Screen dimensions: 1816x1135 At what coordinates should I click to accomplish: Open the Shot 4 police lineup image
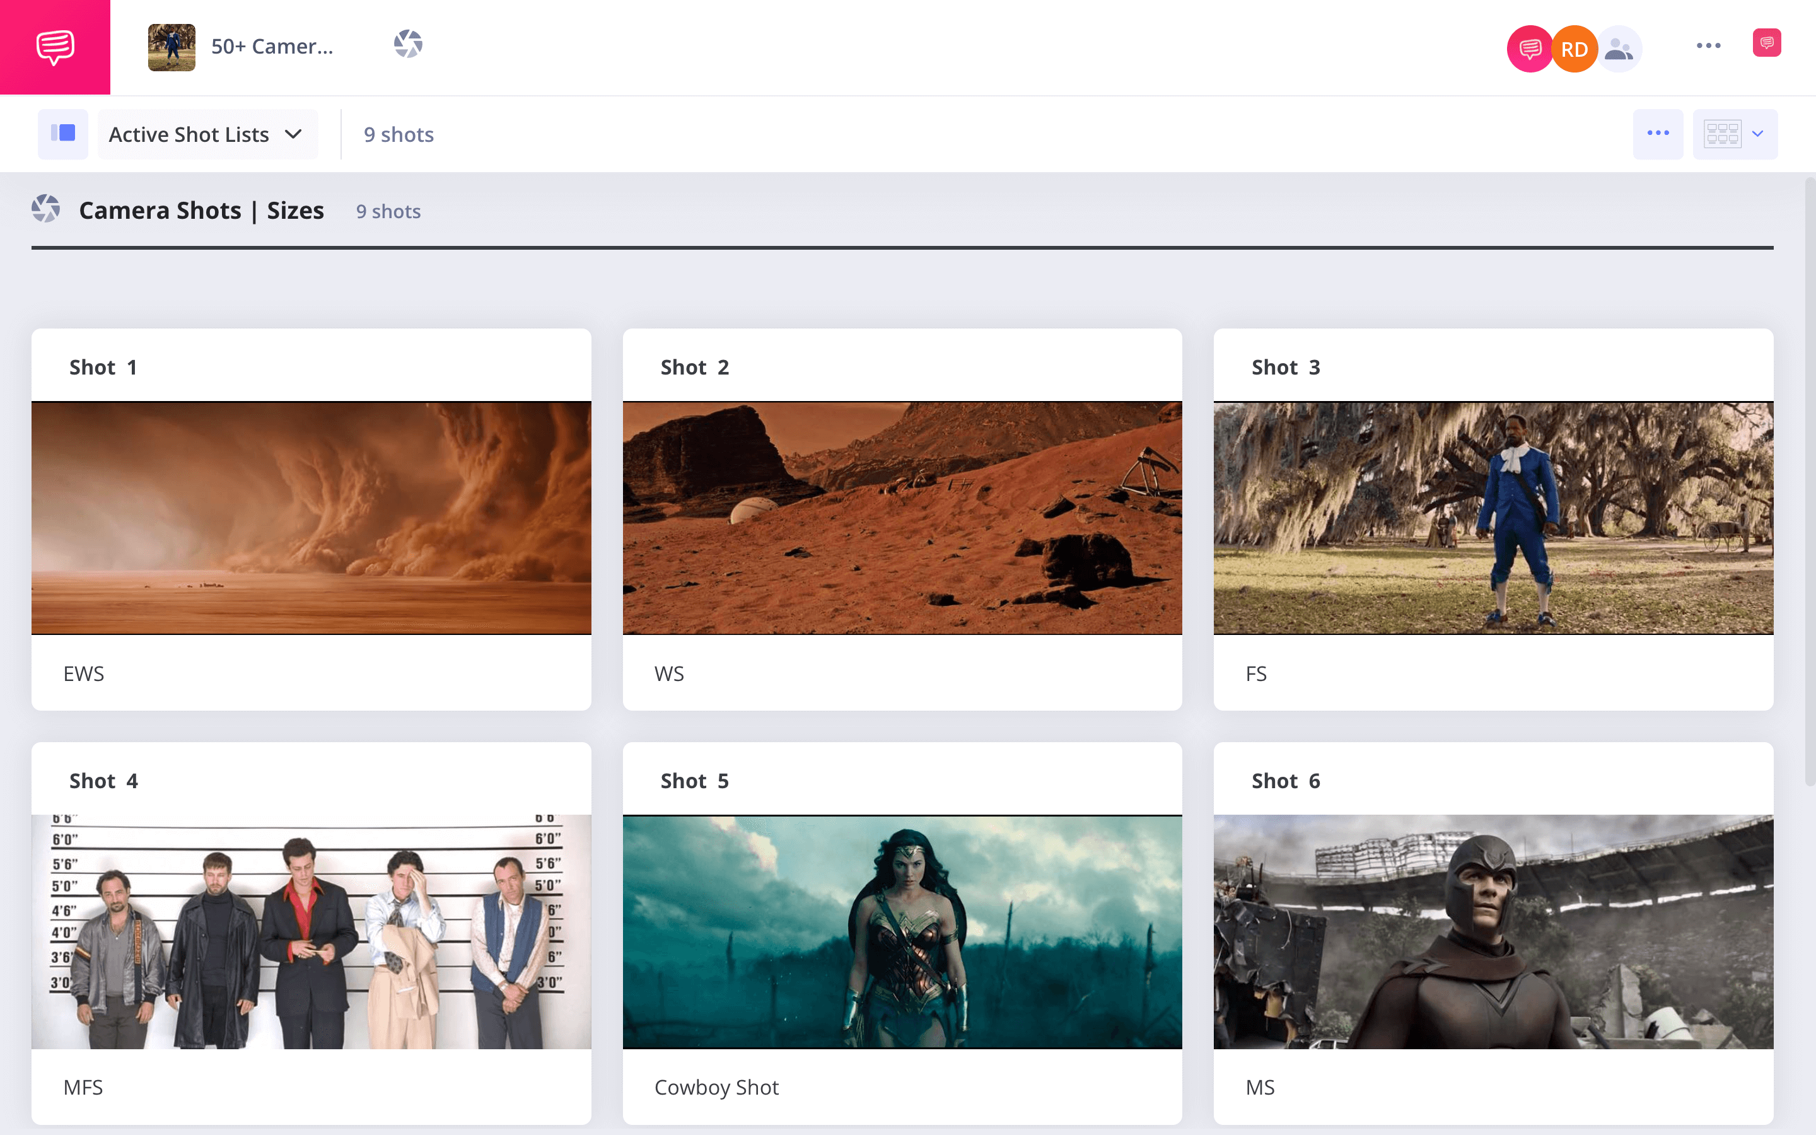click(311, 931)
